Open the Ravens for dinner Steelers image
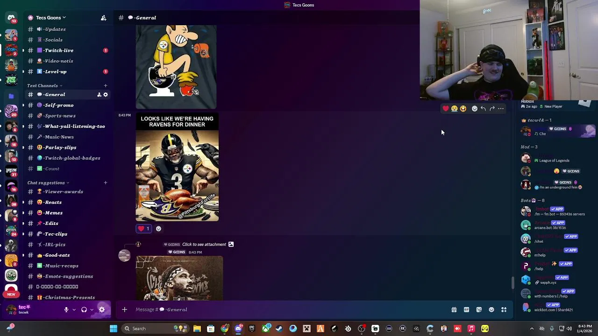 177,168
